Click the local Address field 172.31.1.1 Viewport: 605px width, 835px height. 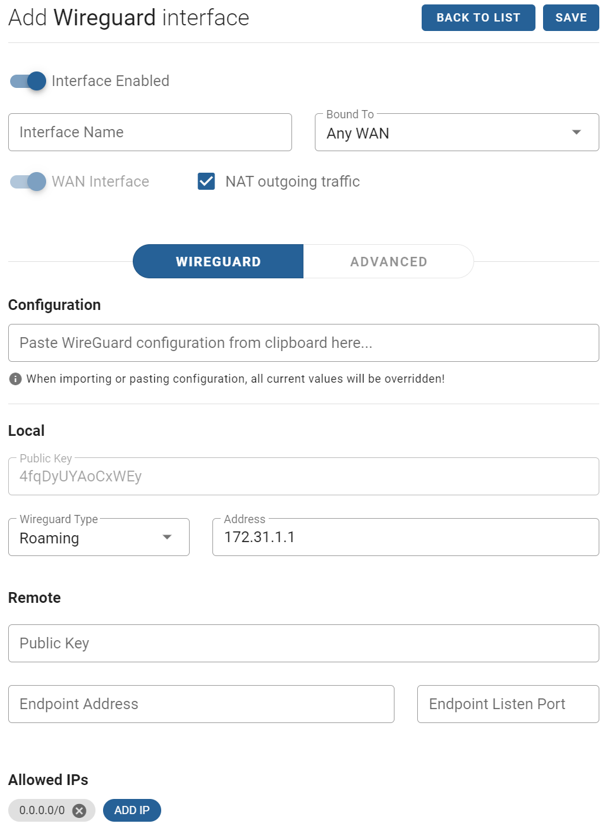(x=406, y=537)
